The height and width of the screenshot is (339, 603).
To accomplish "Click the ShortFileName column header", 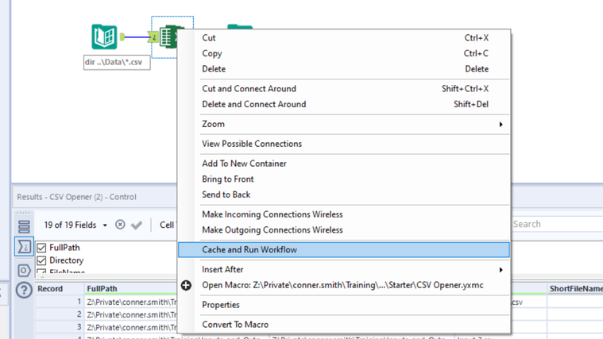I will 575,289.
